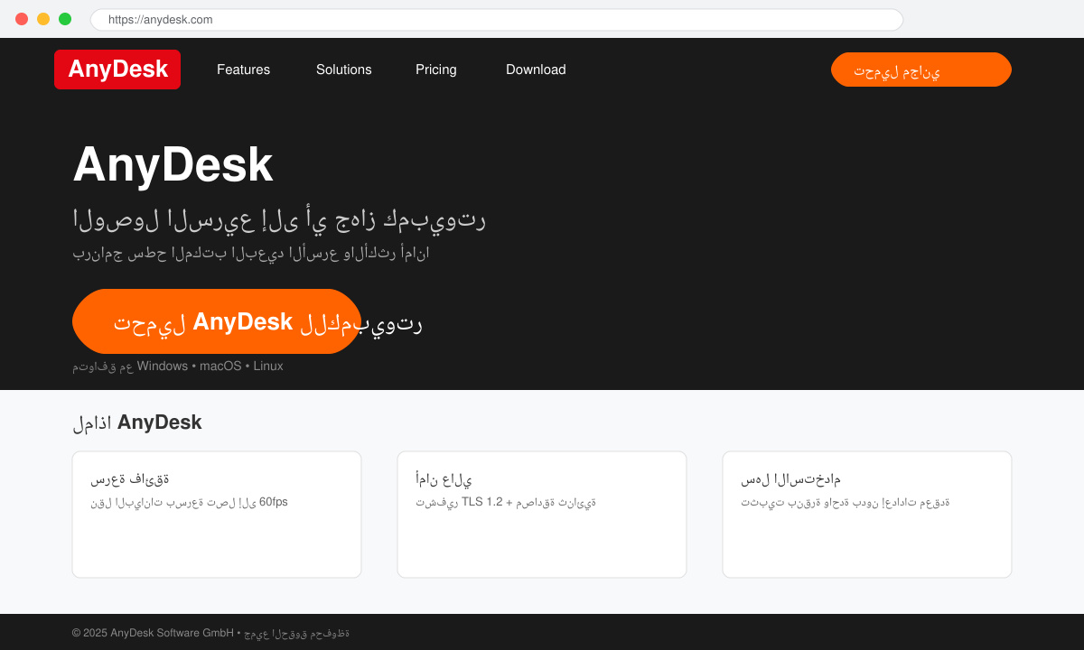Screen dimensions: 1084x650
Task: Open the Download nav link
Action: (536, 70)
